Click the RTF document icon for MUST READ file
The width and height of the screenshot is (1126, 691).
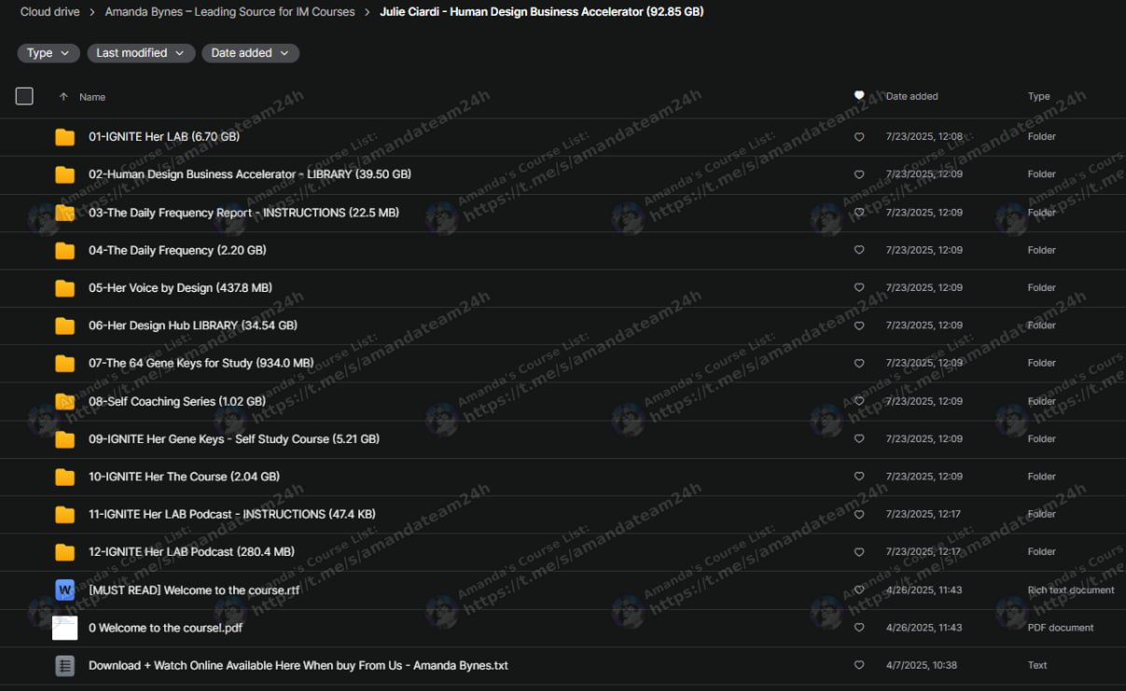[x=64, y=590]
